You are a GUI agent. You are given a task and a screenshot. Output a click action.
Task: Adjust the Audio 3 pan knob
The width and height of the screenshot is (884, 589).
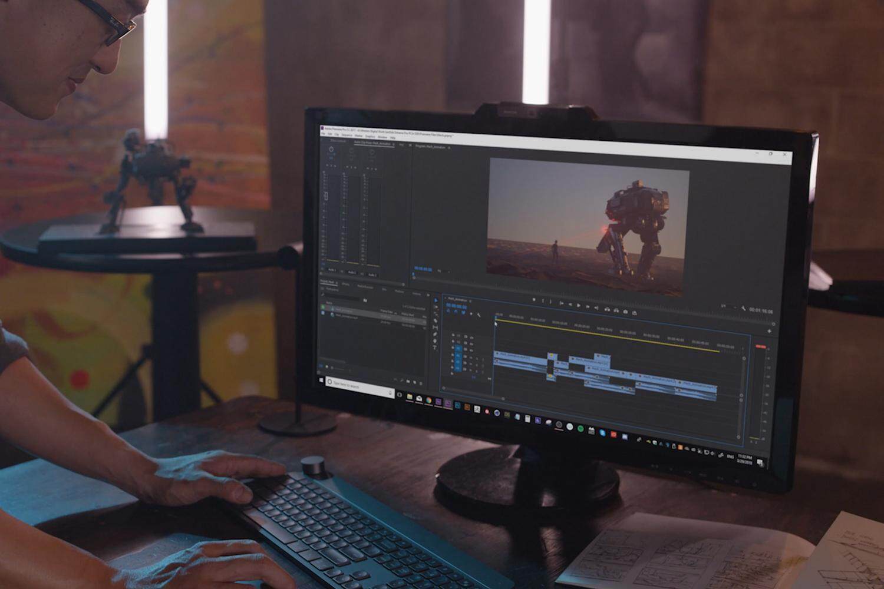pyautogui.click(x=372, y=153)
